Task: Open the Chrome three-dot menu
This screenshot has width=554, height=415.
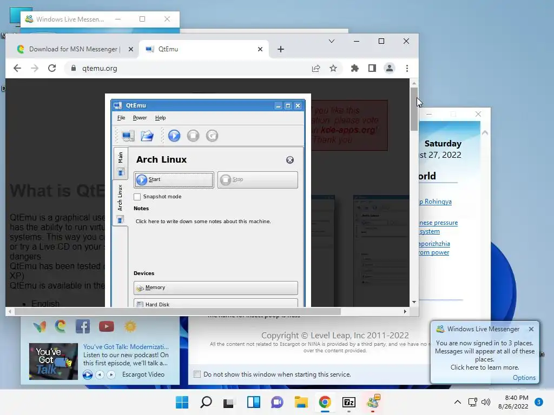Action: [407, 69]
